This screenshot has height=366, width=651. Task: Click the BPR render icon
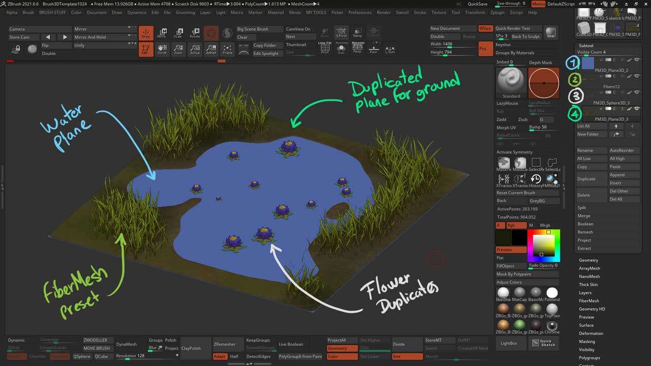(x=550, y=33)
